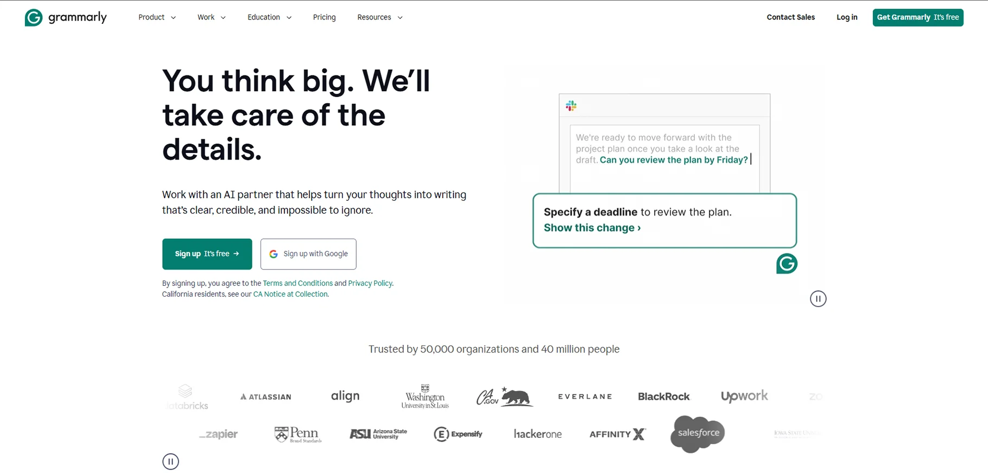Click the Google G icon
The width and height of the screenshot is (988, 473).
pyautogui.click(x=274, y=254)
